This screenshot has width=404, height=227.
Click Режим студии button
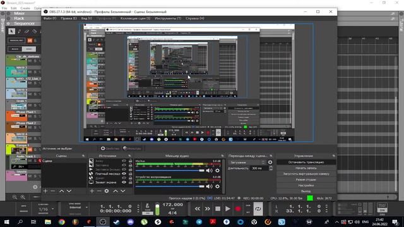point(306,180)
